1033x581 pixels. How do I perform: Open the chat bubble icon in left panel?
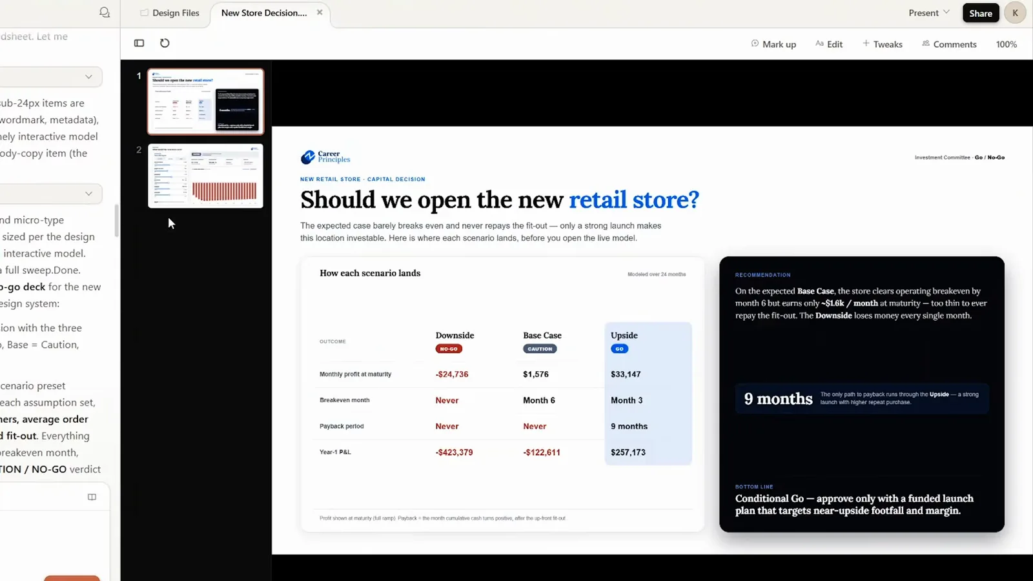pyautogui.click(x=104, y=12)
